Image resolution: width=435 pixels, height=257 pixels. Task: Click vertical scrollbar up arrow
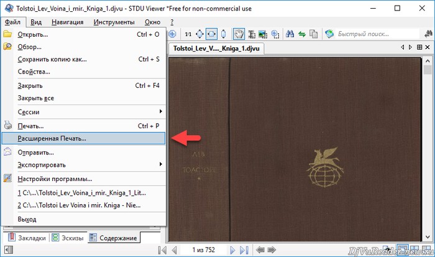point(428,62)
